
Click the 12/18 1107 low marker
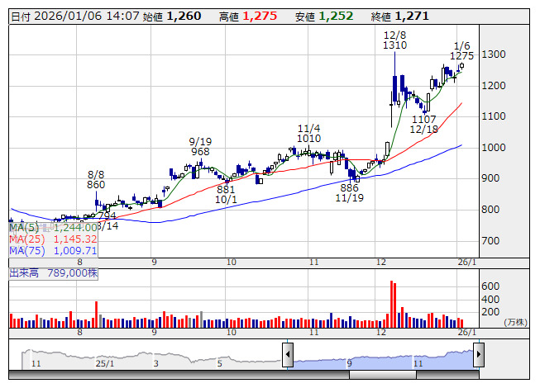coord(423,125)
